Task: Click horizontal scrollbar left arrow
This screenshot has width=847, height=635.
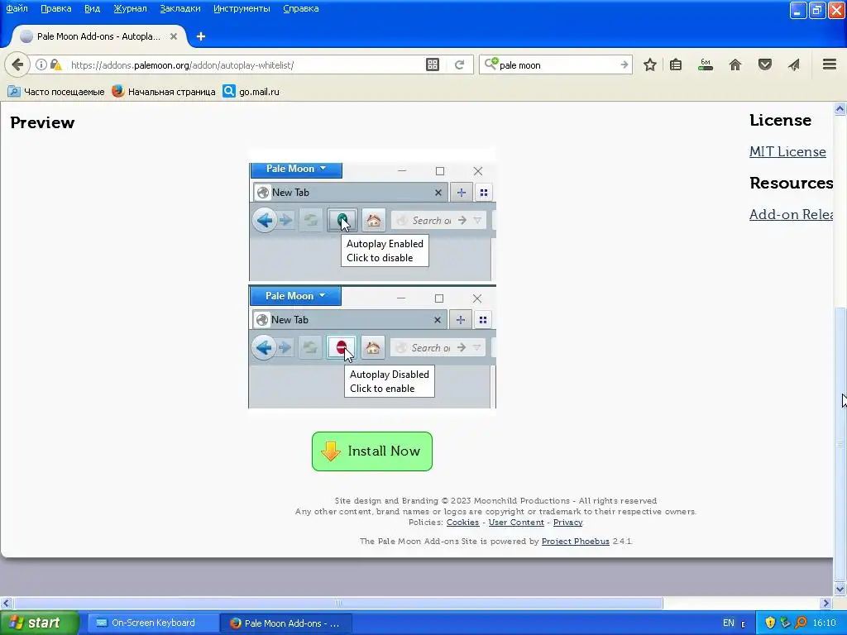Action: coord(6,603)
